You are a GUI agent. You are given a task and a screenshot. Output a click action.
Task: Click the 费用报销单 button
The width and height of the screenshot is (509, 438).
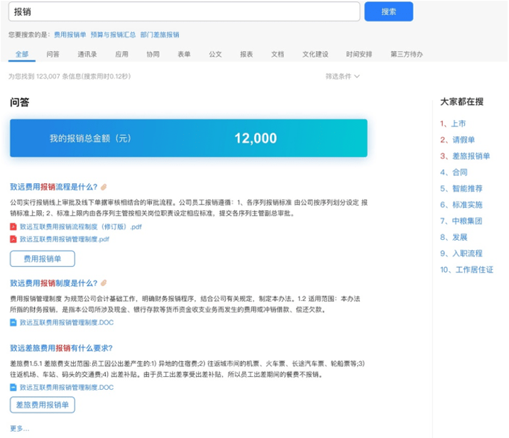[x=43, y=259]
